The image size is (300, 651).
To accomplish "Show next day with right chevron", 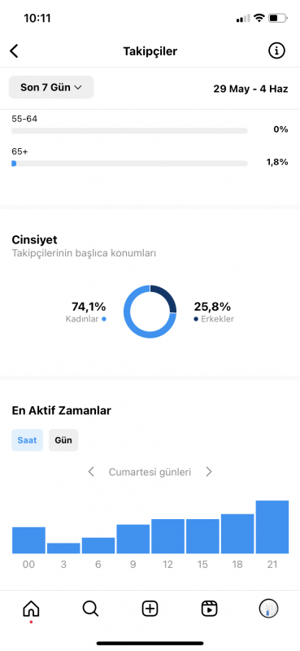I will [209, 472].
